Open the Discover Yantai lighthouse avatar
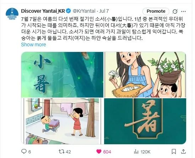The image size is (195, 158). pos(12,14)
